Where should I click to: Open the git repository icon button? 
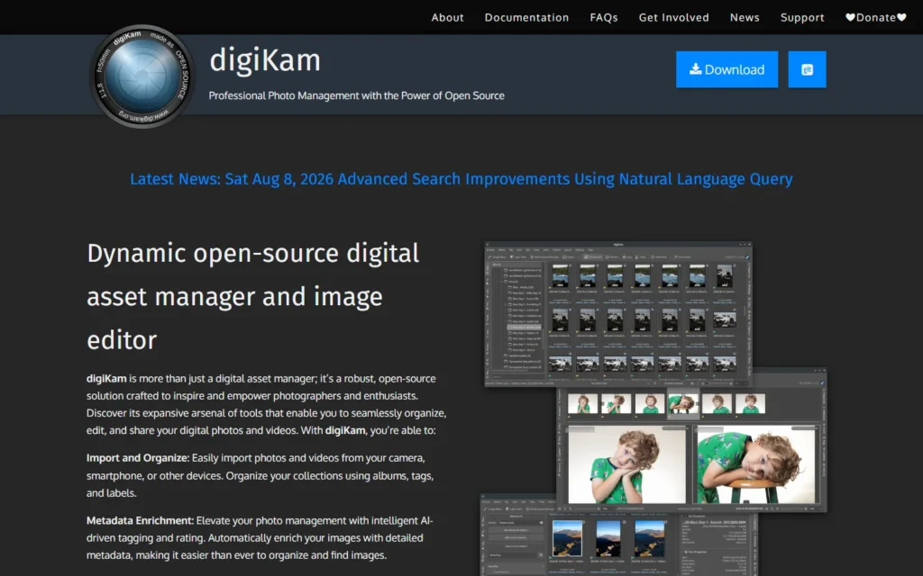[x=807, y=69]
